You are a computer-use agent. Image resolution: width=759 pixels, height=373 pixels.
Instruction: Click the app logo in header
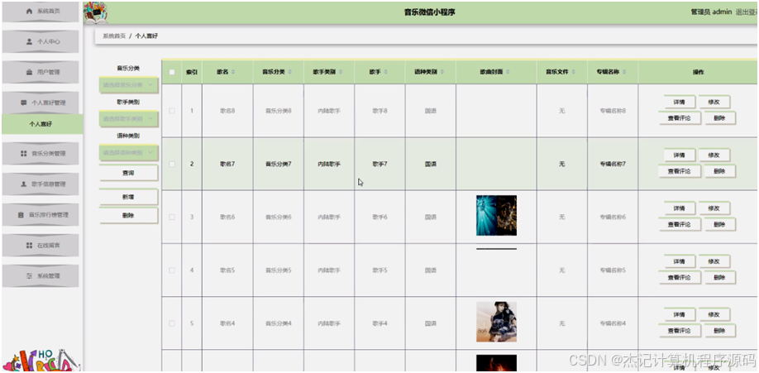96,13
